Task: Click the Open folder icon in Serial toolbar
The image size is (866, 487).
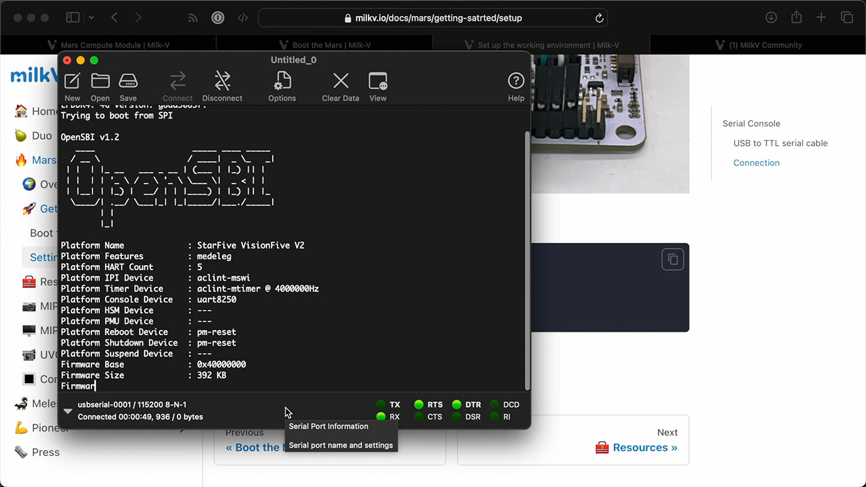Action: pyautogui.click(x=100, y=81)
